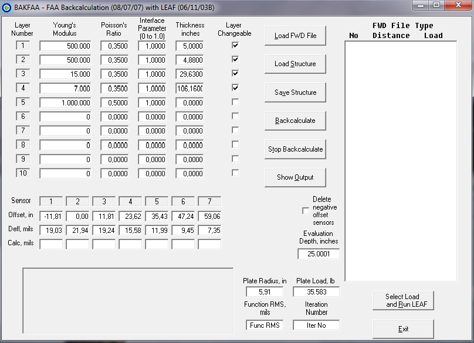Enable Layer Changeable for layer 8
This screenshot has height=343, width=474.
(x=235, y=145)
